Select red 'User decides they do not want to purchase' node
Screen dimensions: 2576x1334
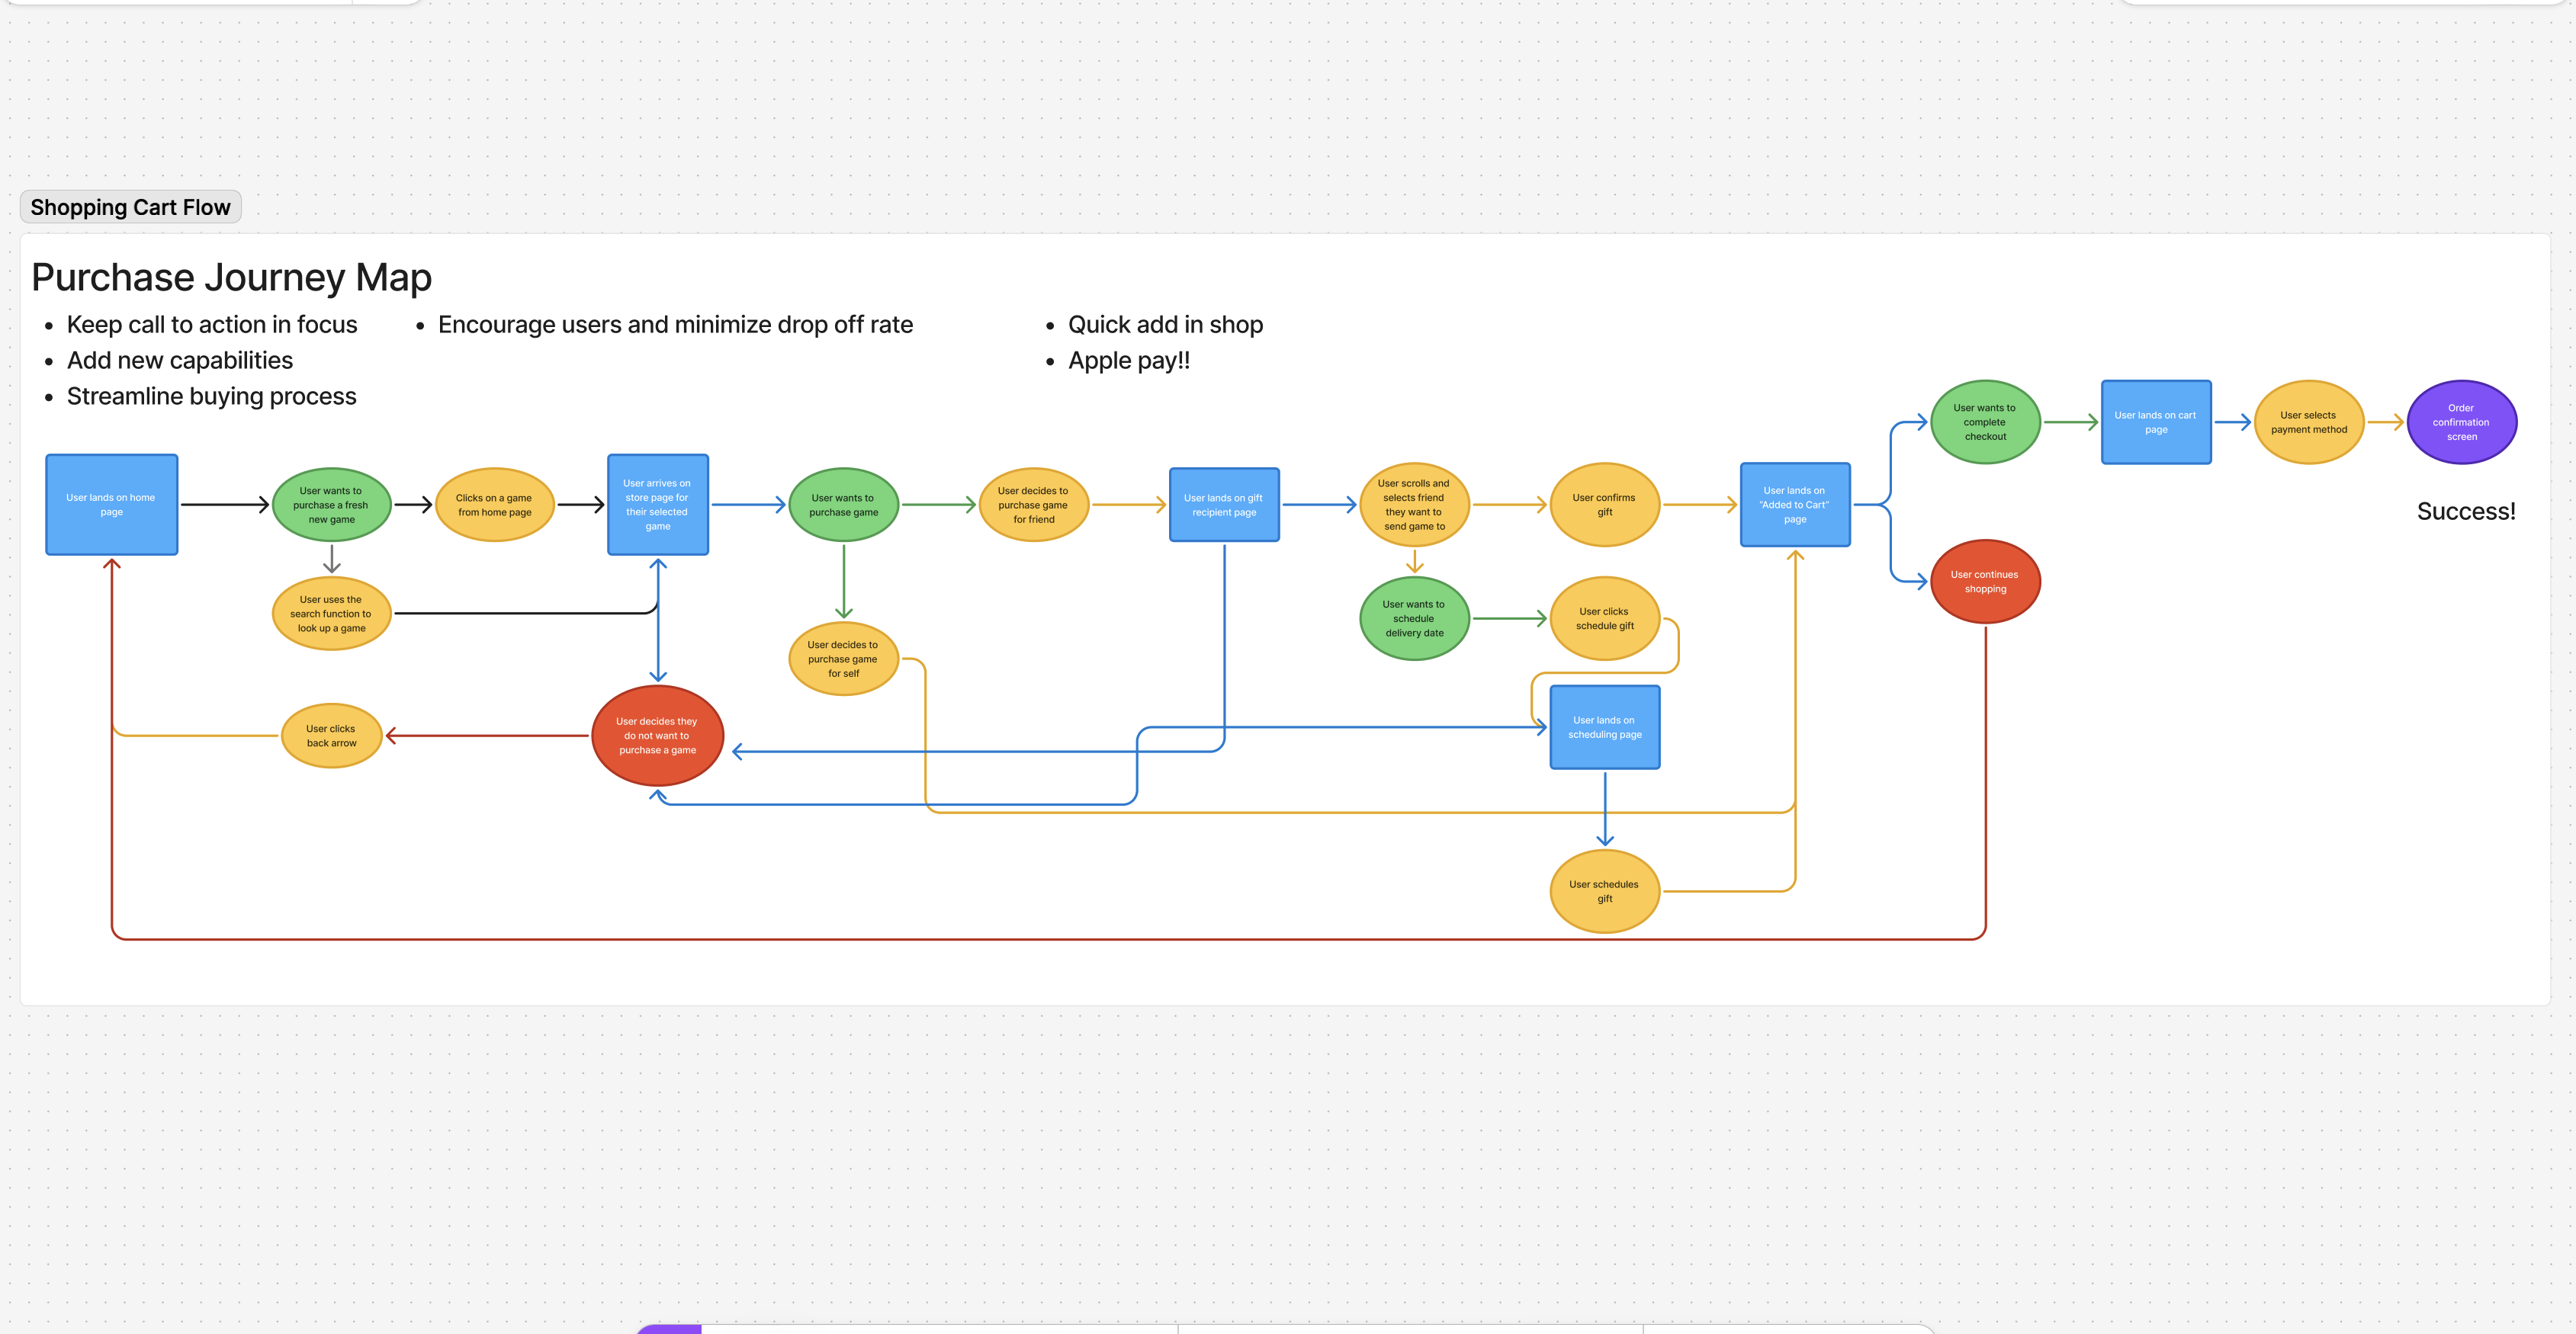click(x=657, y=736)
